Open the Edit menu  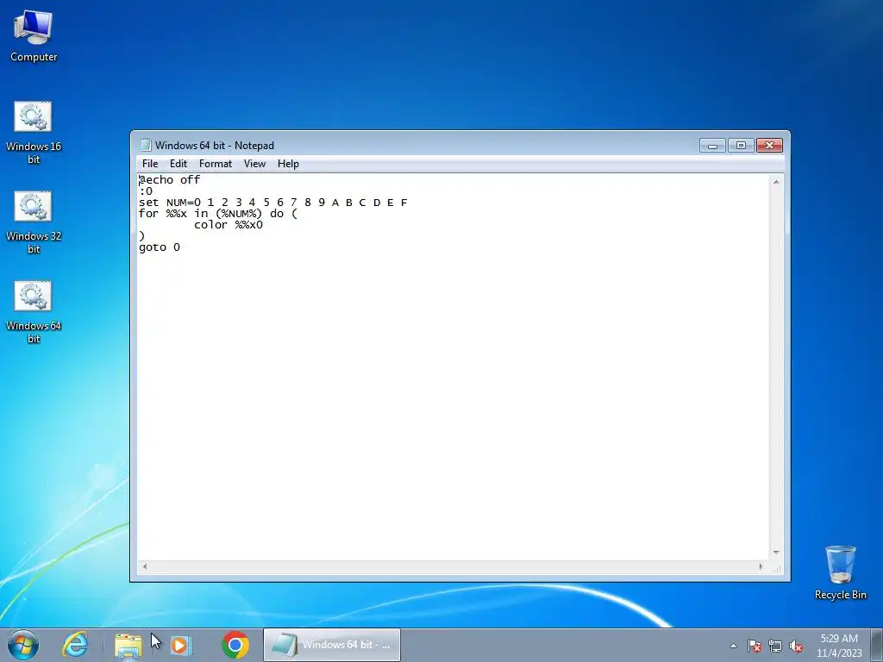[x=178, y=164]
